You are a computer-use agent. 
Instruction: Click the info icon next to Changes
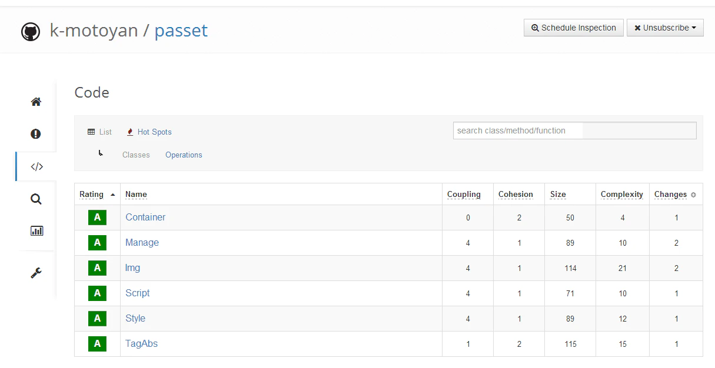pos(693,195)
